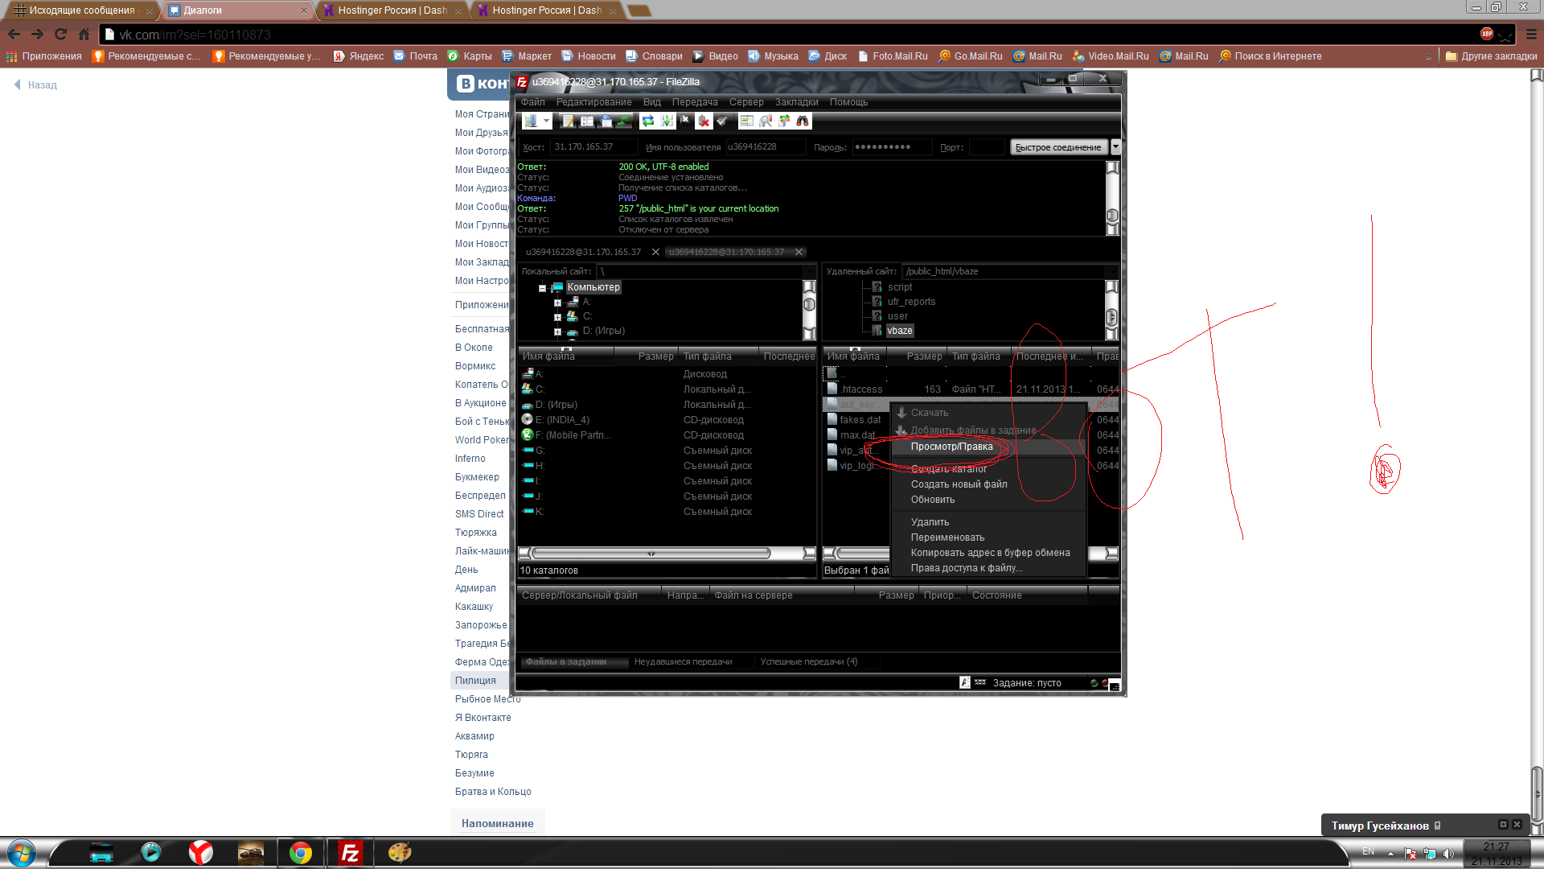
Task: Expand the C: drive tree node
Action: [557, 317]
